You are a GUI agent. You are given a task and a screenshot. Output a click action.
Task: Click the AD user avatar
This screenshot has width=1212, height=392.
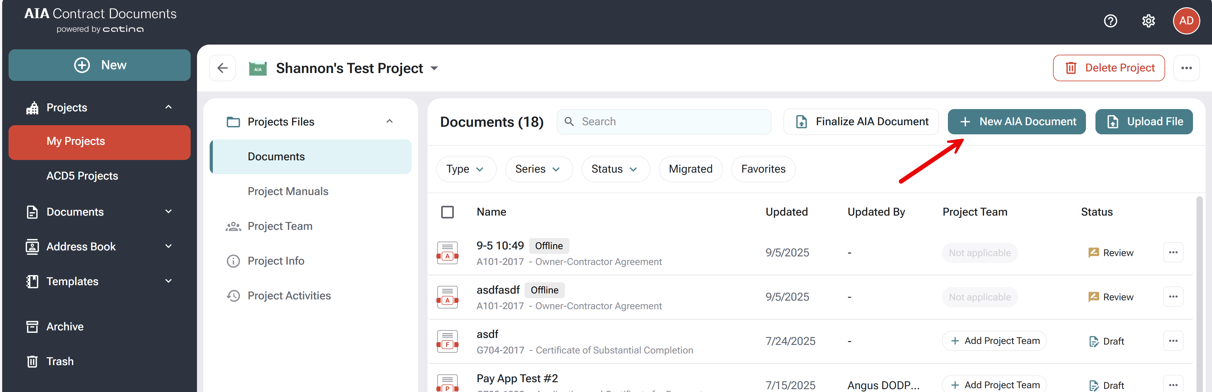tap(1186, 21)
